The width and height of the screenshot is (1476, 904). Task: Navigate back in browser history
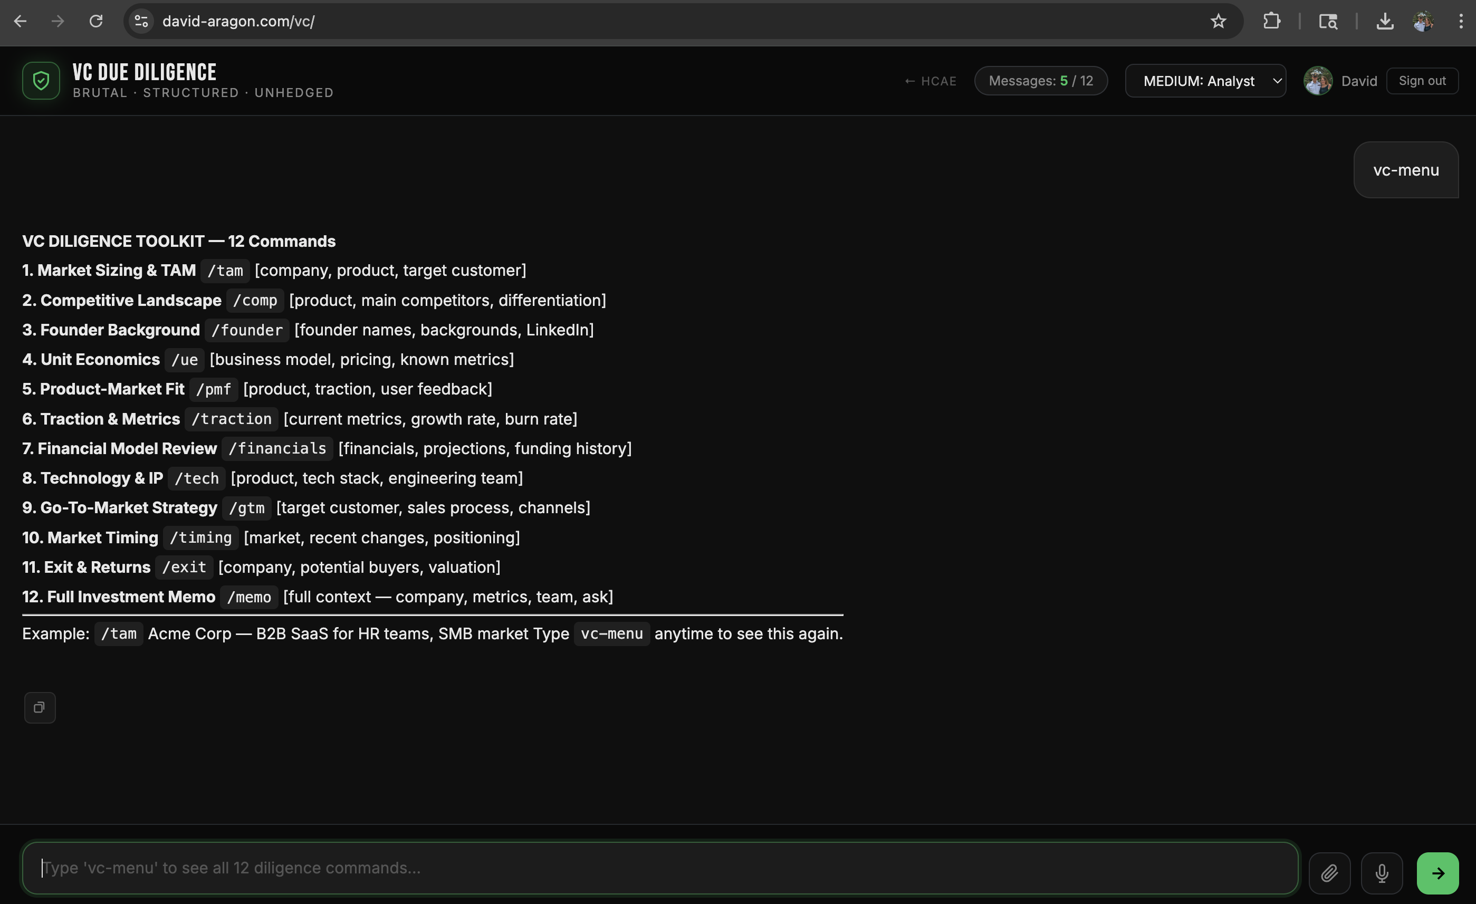tap(21, 21)
